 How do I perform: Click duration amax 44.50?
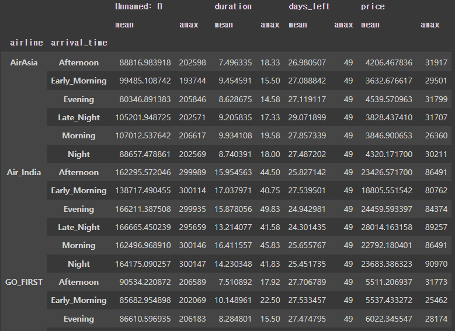point(270,172)
